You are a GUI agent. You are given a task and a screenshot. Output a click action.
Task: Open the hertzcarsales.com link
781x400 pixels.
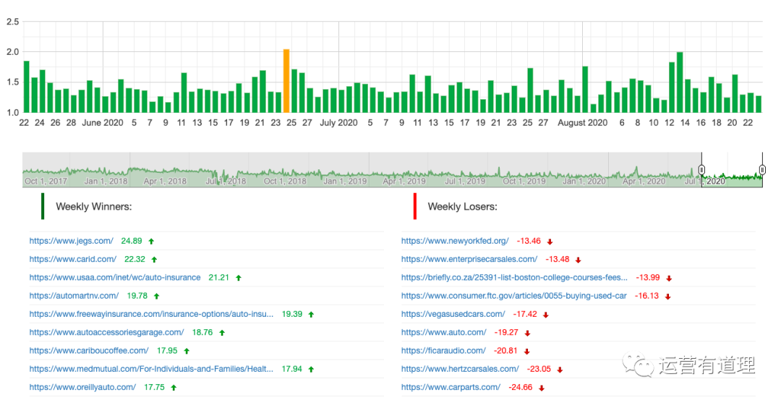[460, 369]
